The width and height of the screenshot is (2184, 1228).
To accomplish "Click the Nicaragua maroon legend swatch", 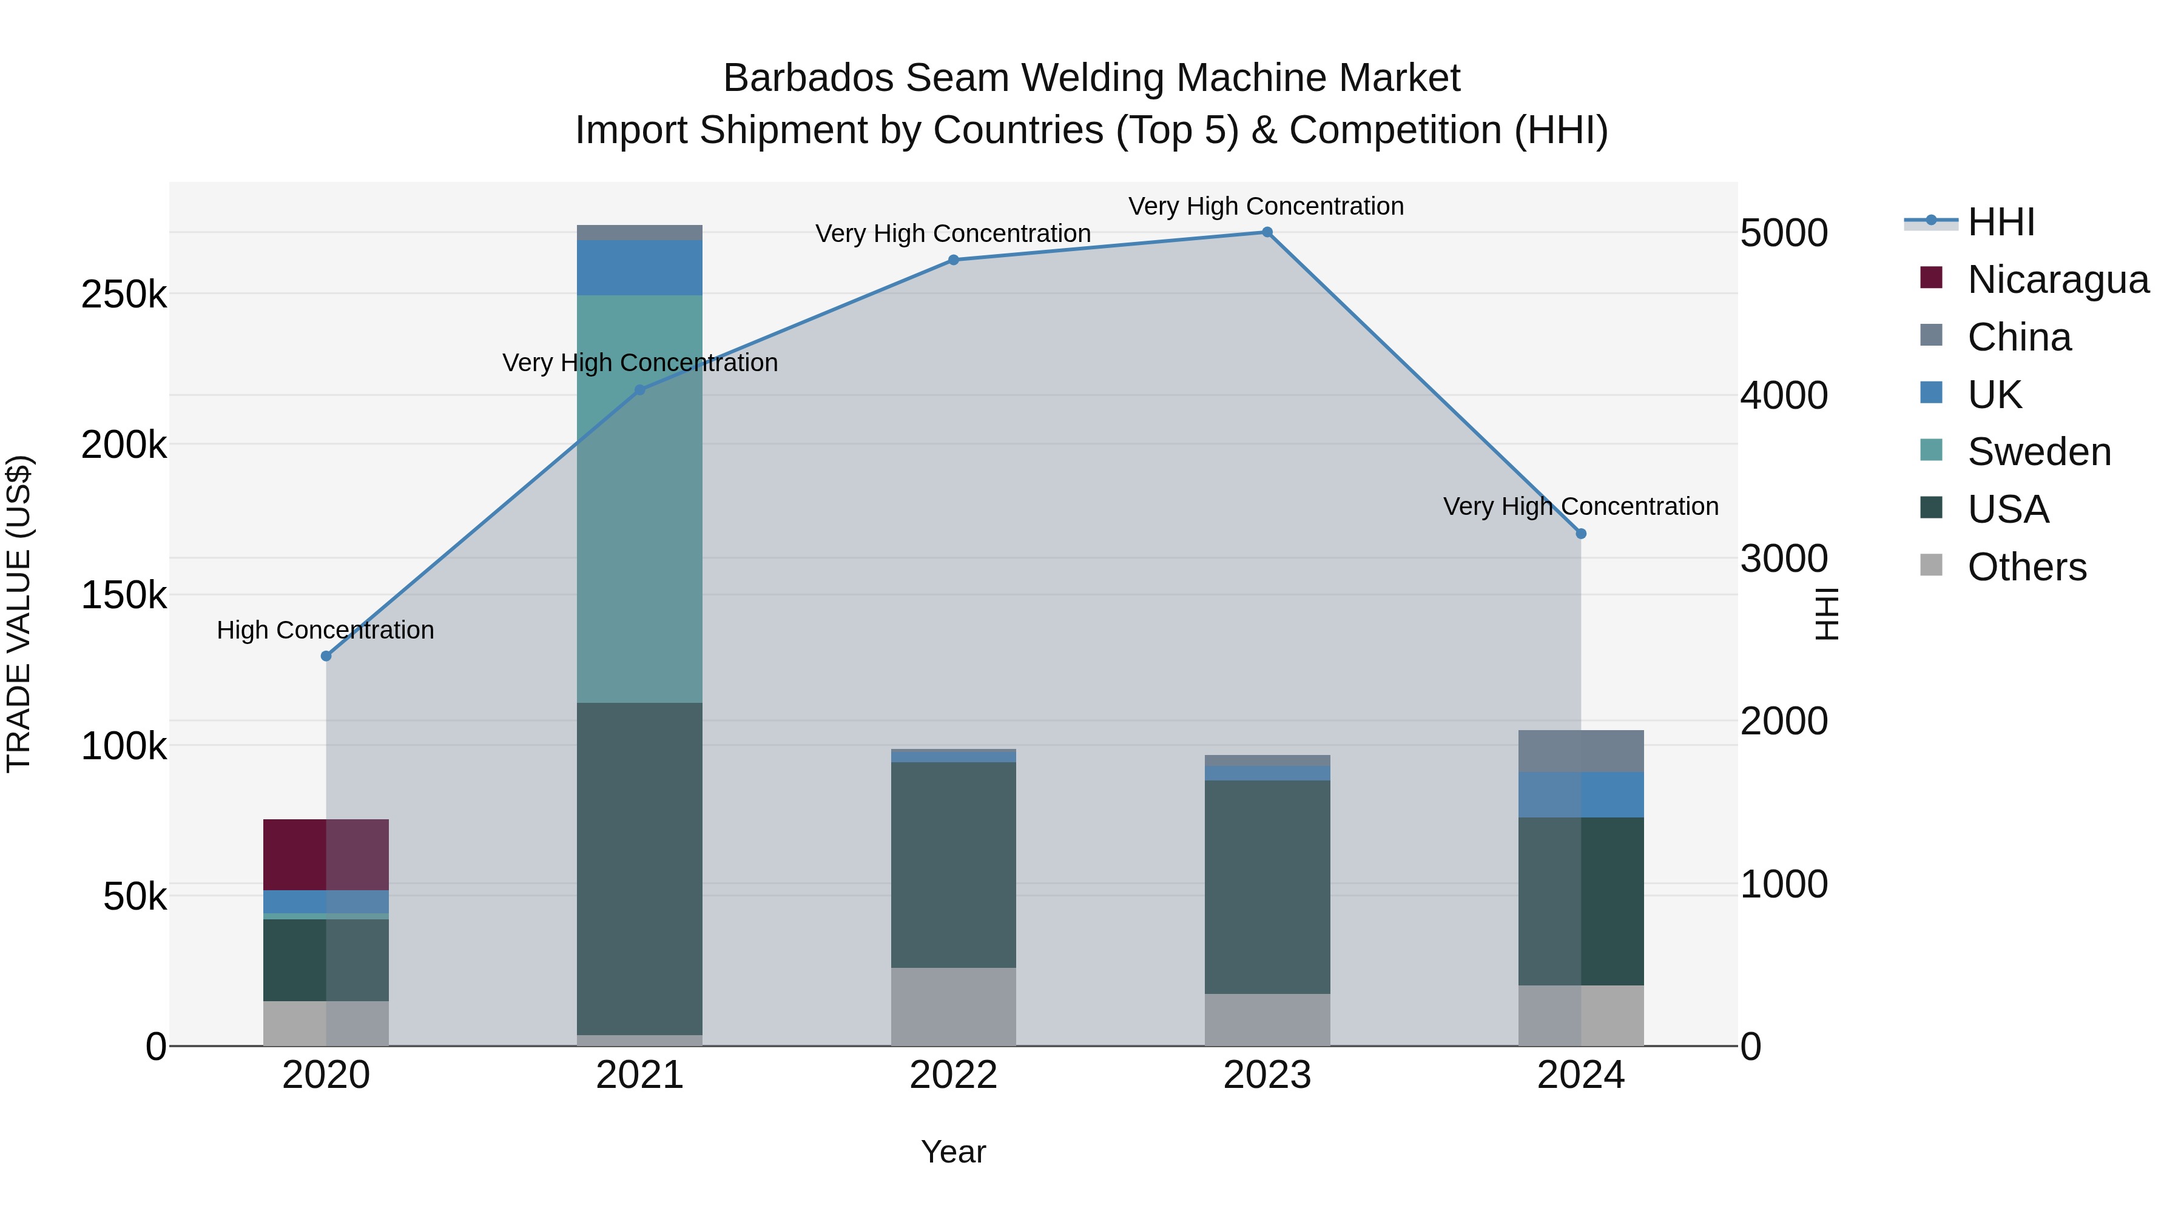I will pos(1932,277).
